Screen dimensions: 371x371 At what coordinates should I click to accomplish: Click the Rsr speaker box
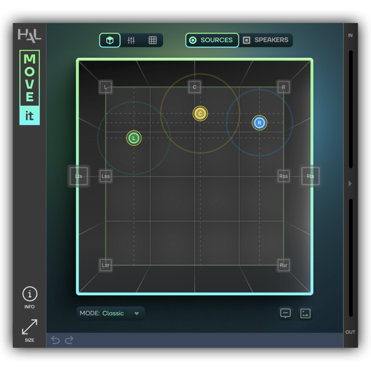coord(283,265)
